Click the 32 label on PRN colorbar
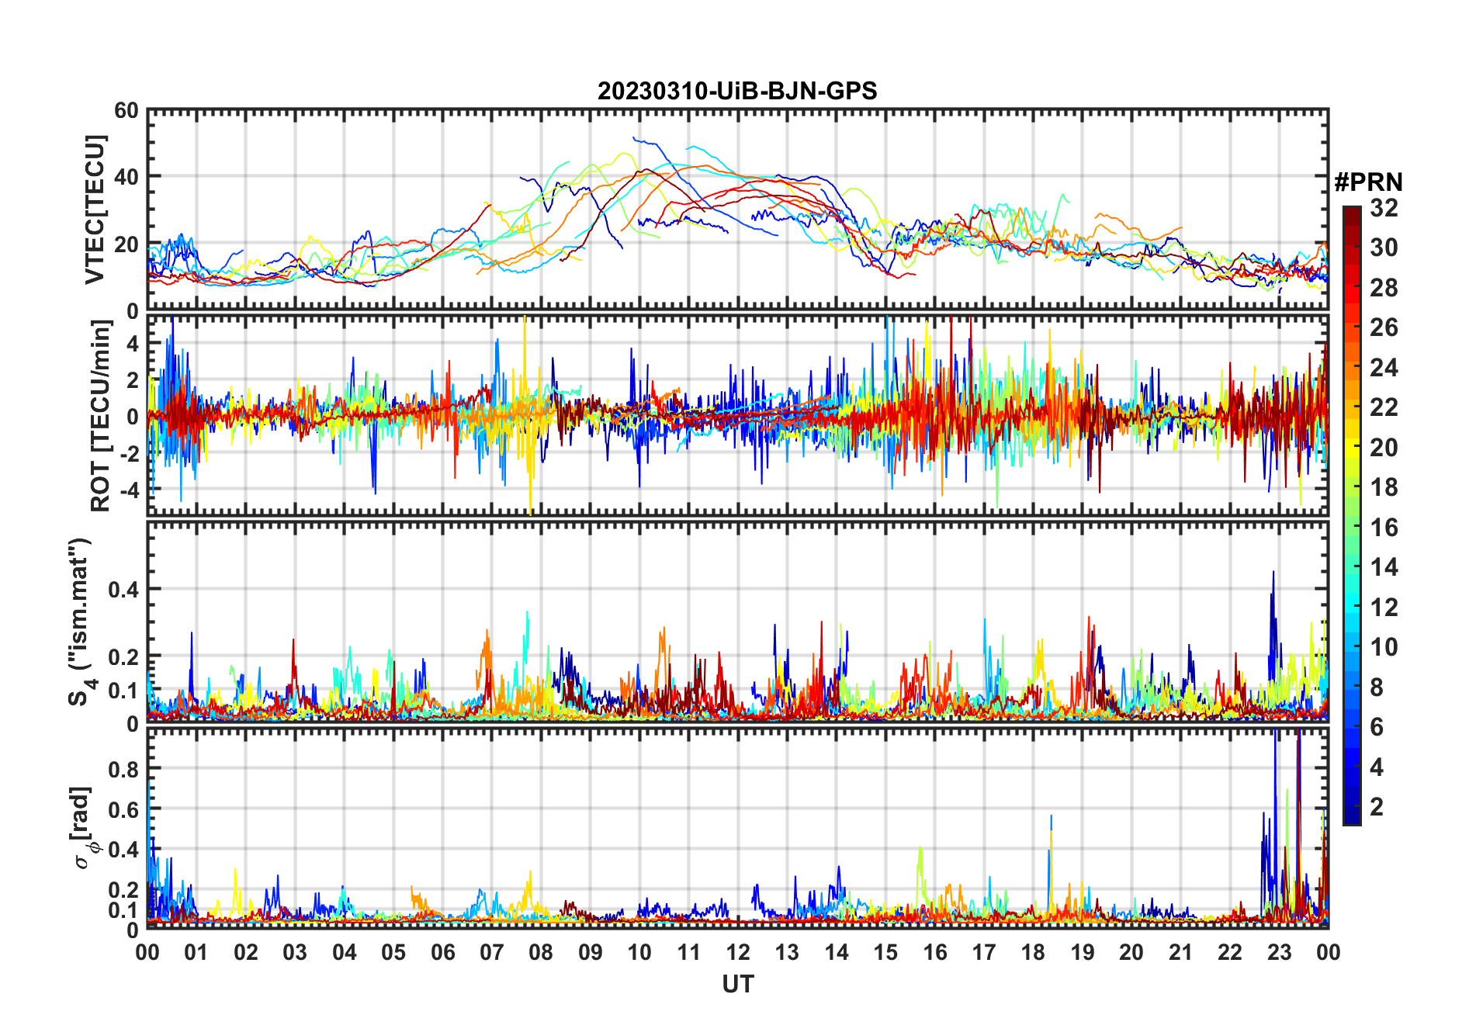This screenshot has width=1476, height=1032. 1384,208
